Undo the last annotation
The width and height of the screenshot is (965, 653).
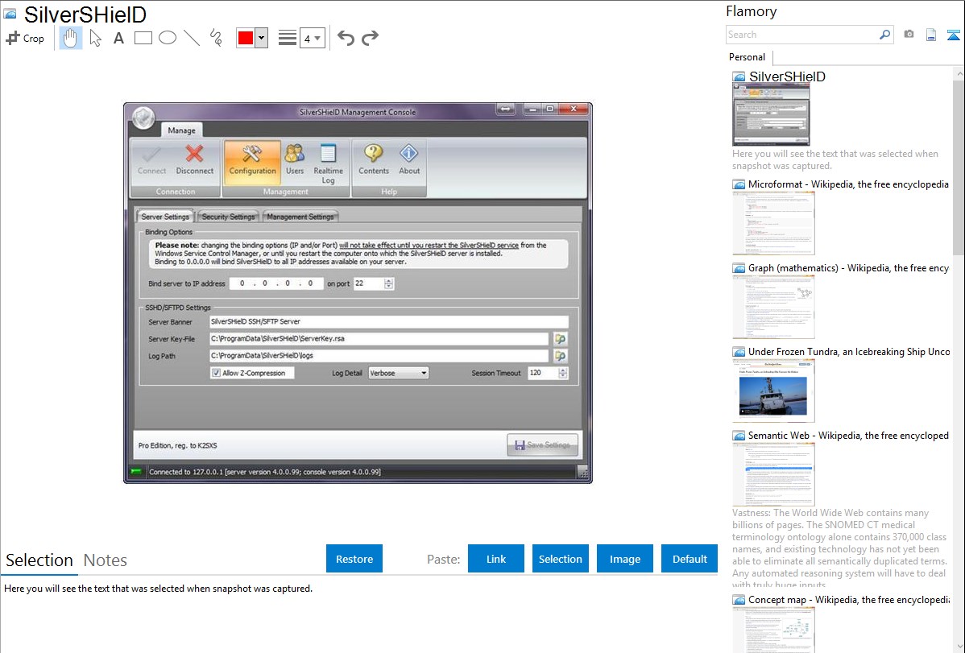(346, 38)
